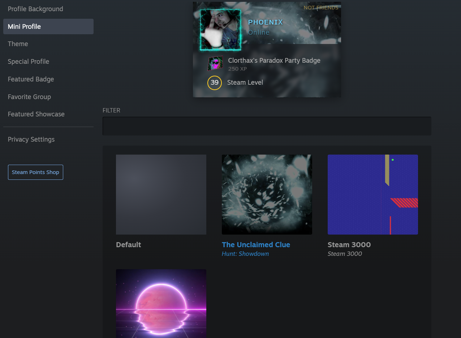Click the PHOENIX username in preview
The image size is (461, 338).
(x=266, y=22)
